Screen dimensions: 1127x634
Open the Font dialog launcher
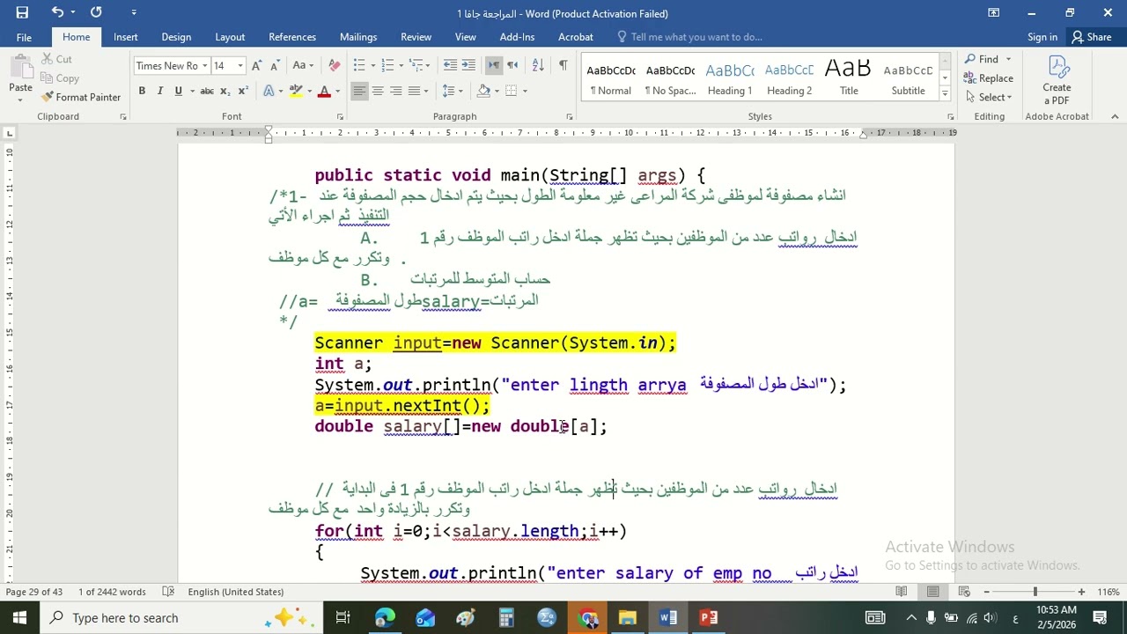[x=340, y=116]
